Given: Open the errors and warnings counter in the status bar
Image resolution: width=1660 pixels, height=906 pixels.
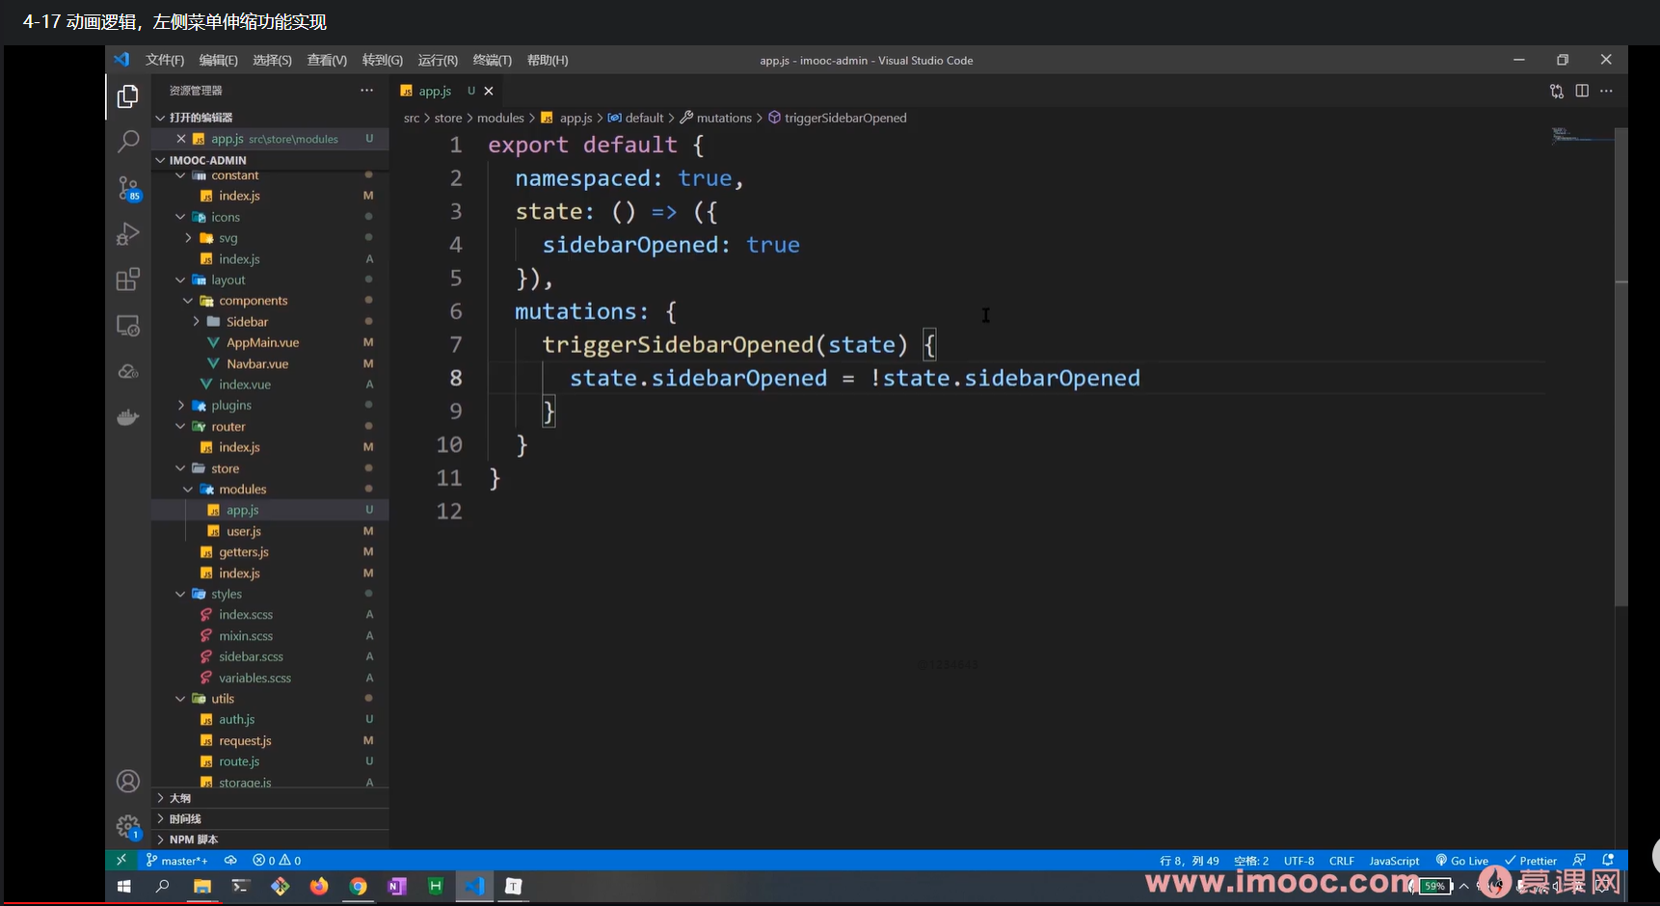Looking at the screenshot, I should tap(277, 860).
